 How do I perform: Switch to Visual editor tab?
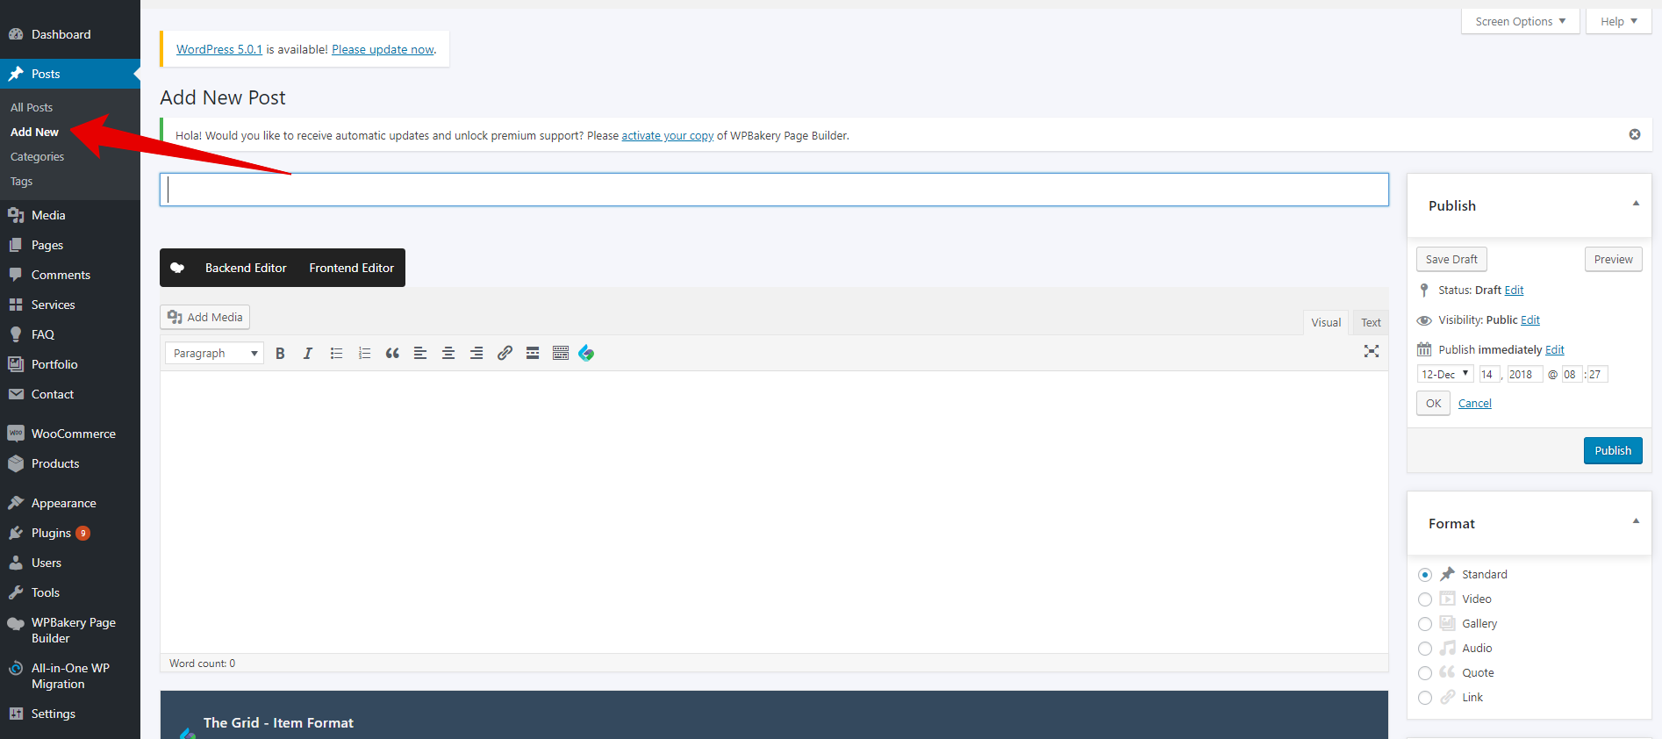(1326, 322)
